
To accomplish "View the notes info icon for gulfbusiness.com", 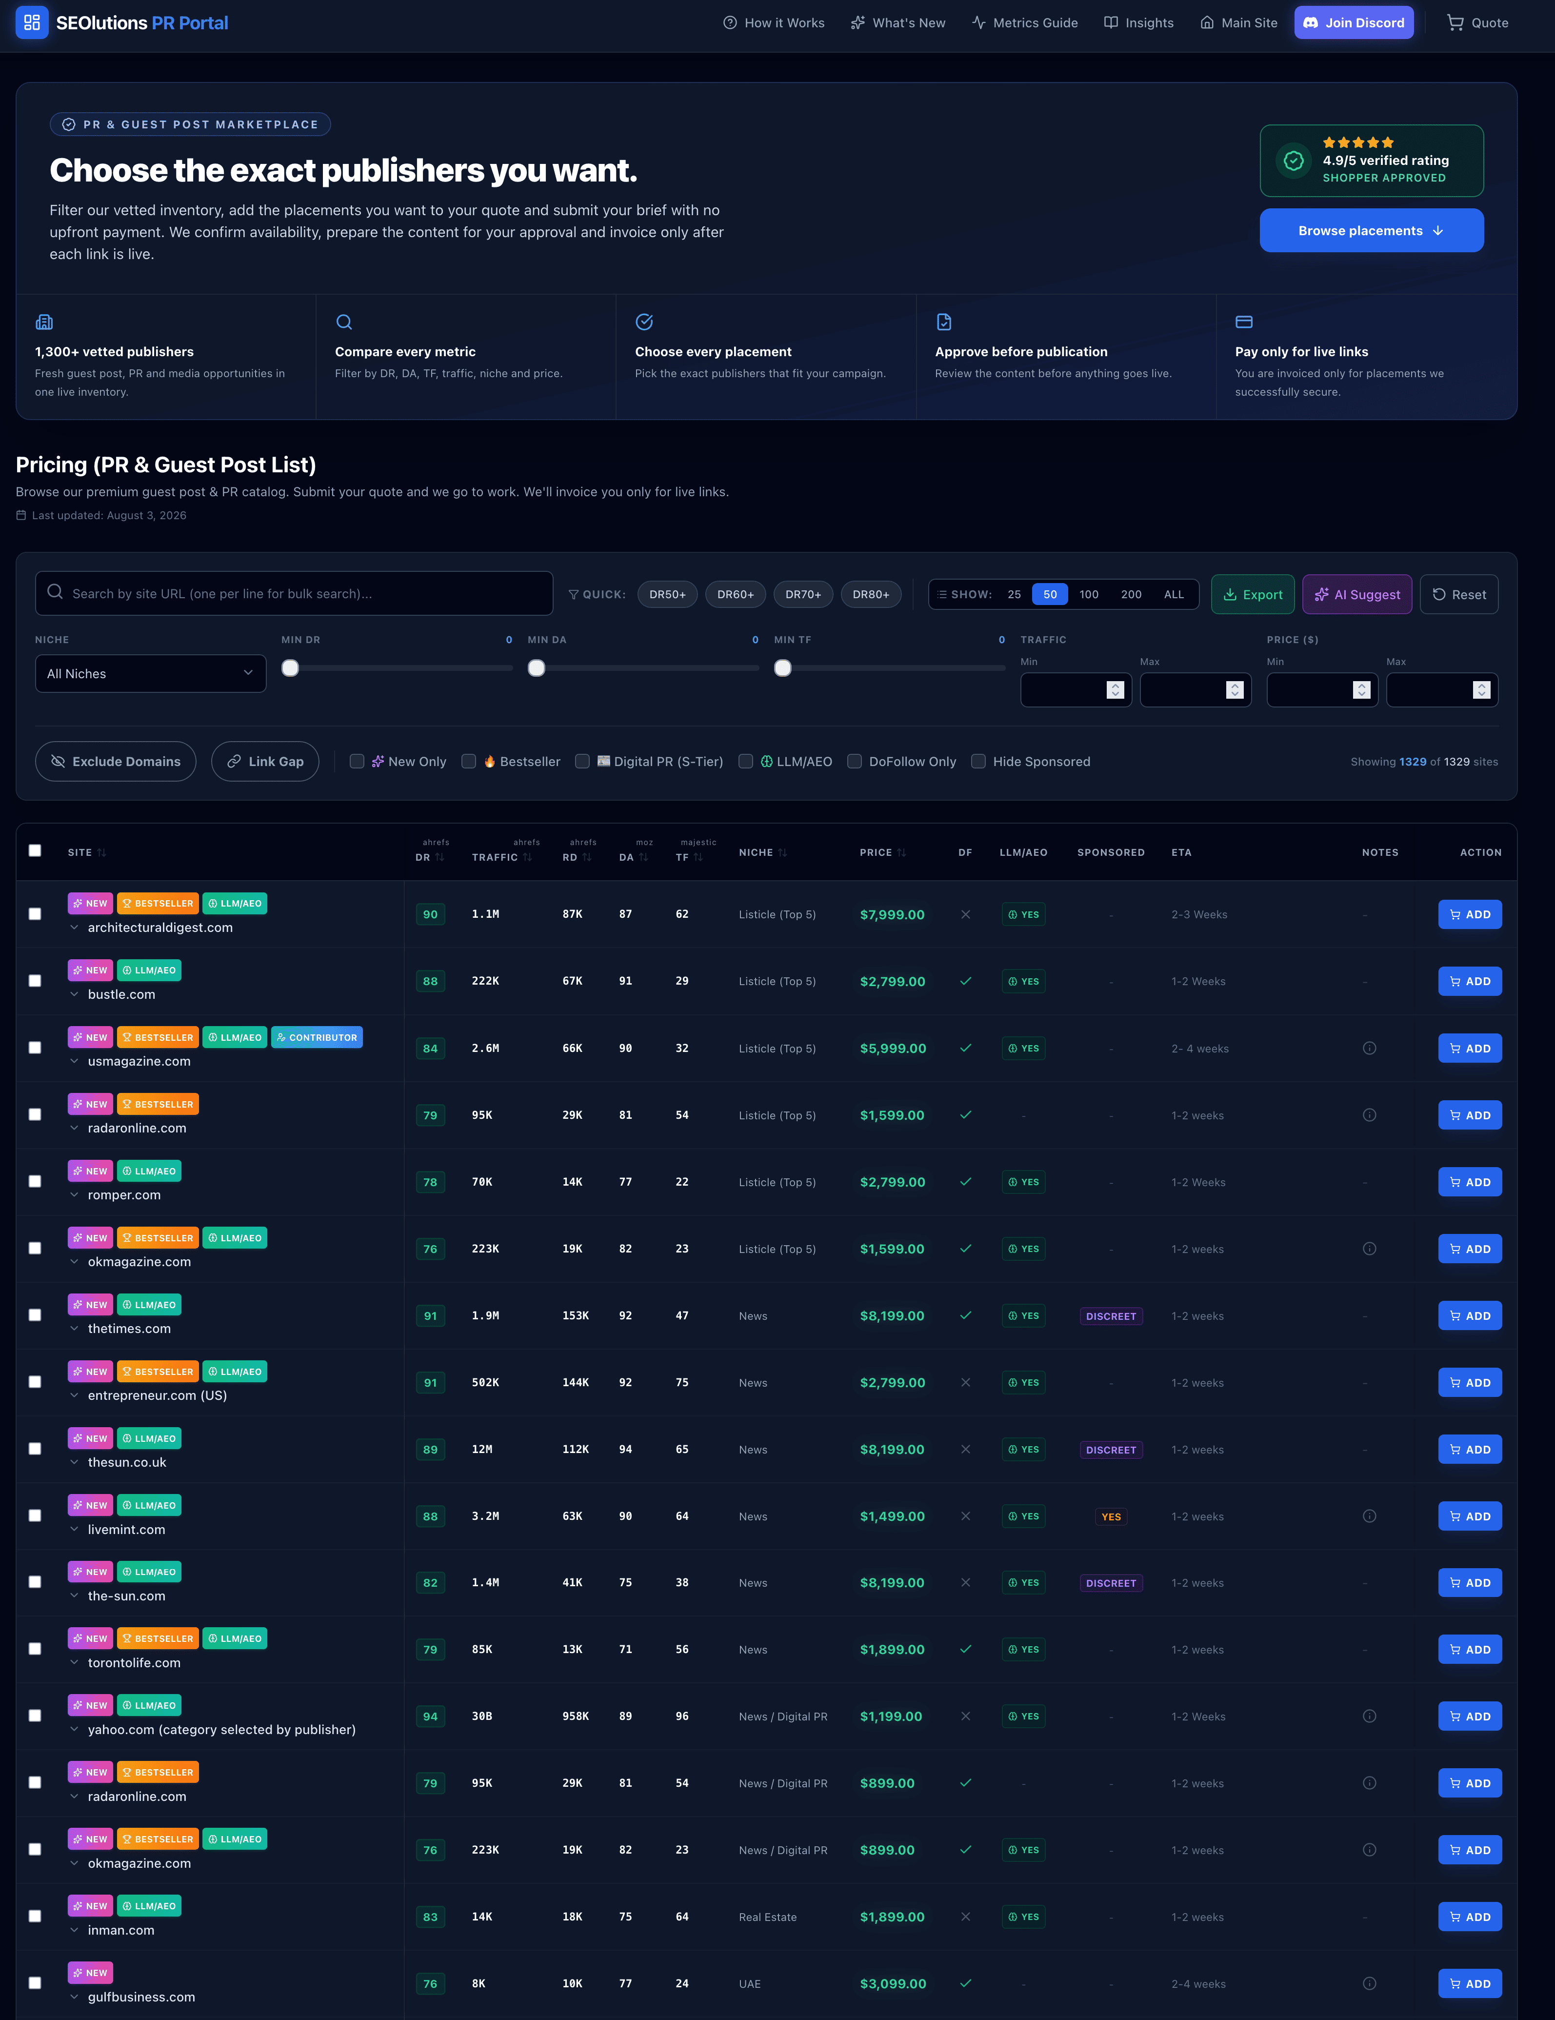I will coord(1369,1983).
